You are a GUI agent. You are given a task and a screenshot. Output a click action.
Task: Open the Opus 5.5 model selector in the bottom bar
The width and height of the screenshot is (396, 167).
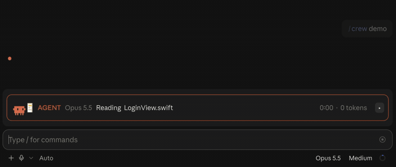point(328,158)
